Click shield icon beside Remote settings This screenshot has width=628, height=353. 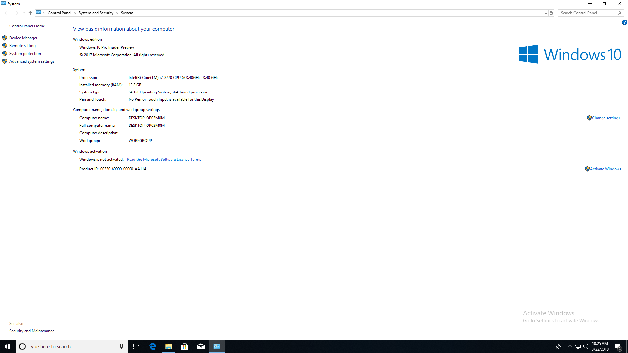[x=5, y=46]
